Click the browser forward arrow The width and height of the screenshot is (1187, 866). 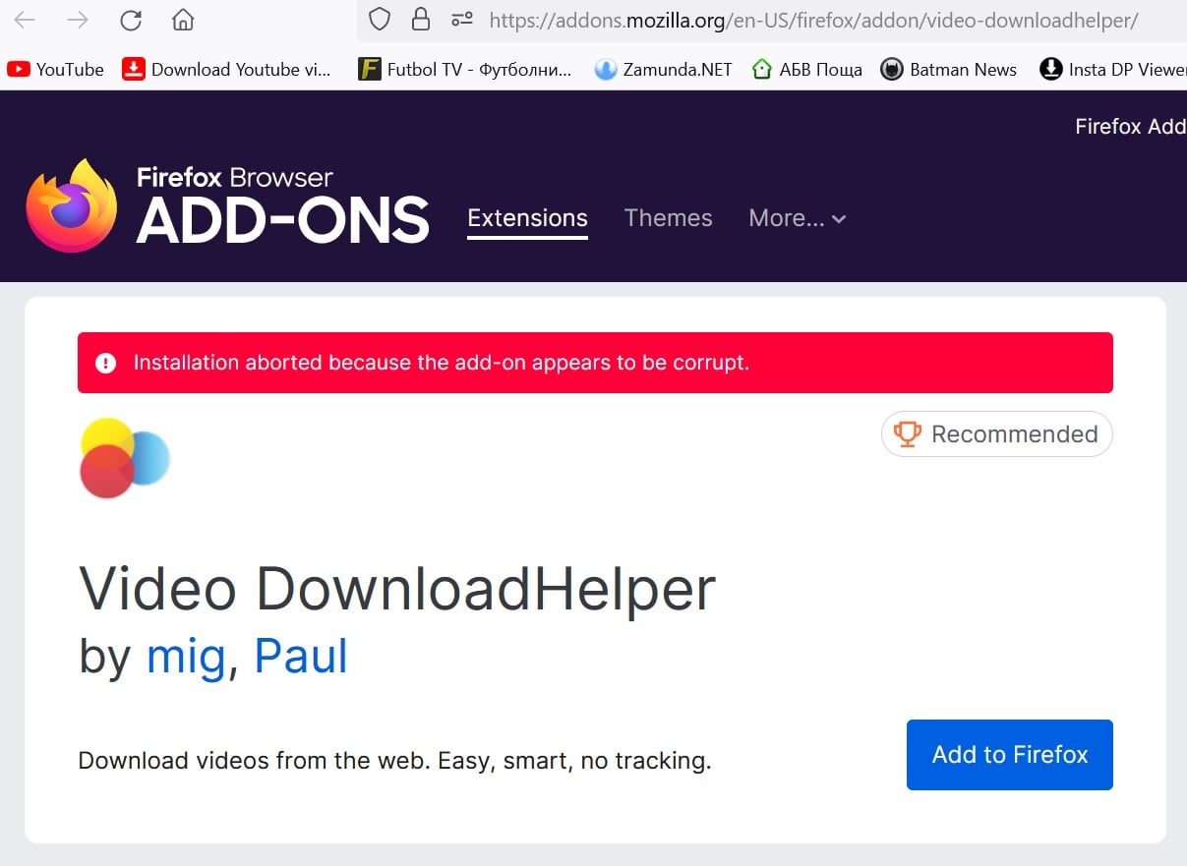[x=78, y=20]
